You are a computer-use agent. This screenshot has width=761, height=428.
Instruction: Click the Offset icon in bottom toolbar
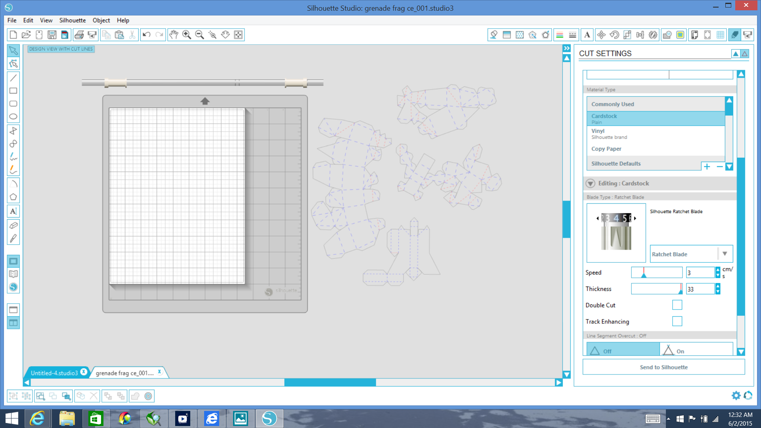[x=148, y=396]
